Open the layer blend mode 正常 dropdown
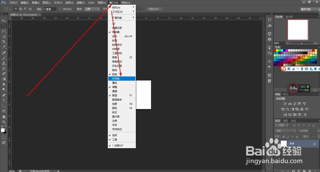 coord(285,131)
